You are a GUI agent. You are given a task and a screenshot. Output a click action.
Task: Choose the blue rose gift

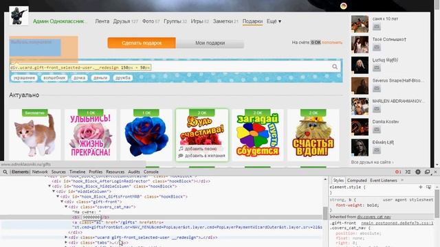pyautogui.click(x=146, y=135)
